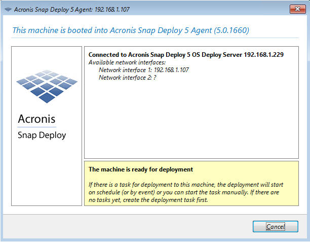Close the Acronis Snap Deploy Agent window

(x=297, y=9)
